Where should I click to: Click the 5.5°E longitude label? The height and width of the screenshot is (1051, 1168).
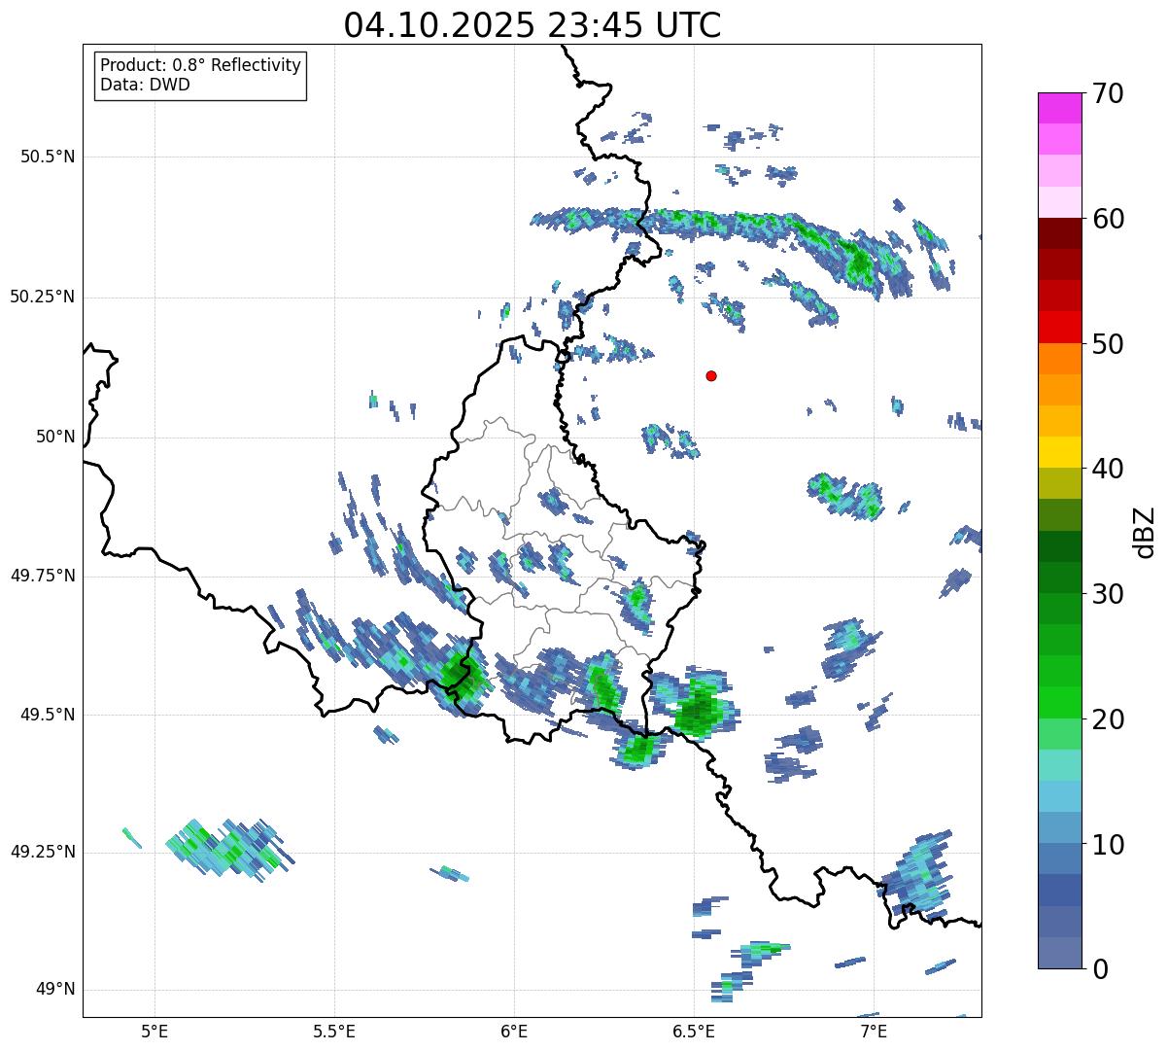point(334,1031)
